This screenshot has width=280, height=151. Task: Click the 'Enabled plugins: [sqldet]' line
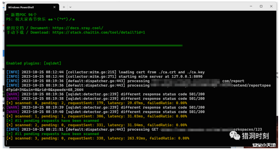[34, 63]
